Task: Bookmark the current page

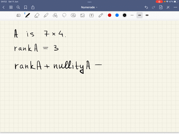Action: point(25,7)
